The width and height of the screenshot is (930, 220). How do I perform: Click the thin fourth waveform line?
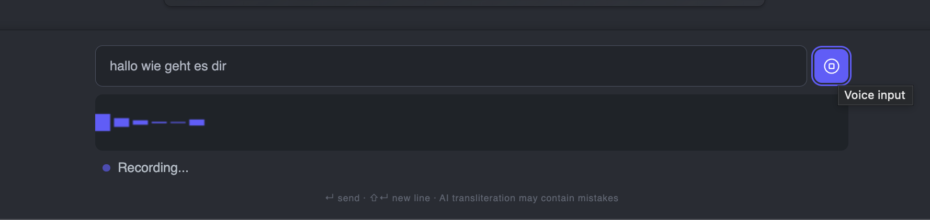pos(159,123)
